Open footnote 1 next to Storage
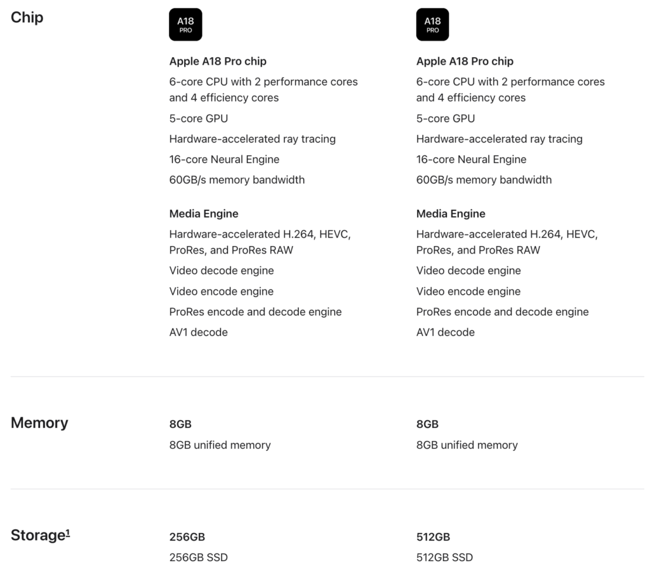 68,531
